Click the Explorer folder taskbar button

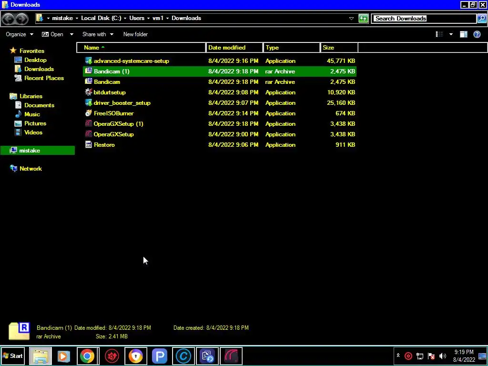click(x=41, y=356)
